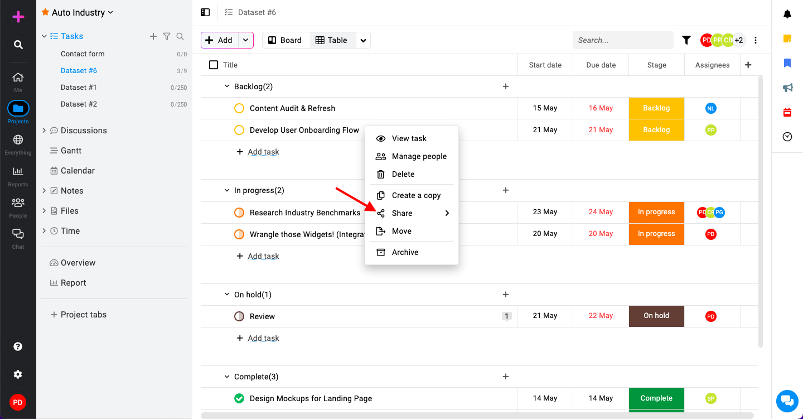The height and width of the screenshot is (419, 803).
Task: Click the brown On hold stage cell
Action: tap(656, 316)
